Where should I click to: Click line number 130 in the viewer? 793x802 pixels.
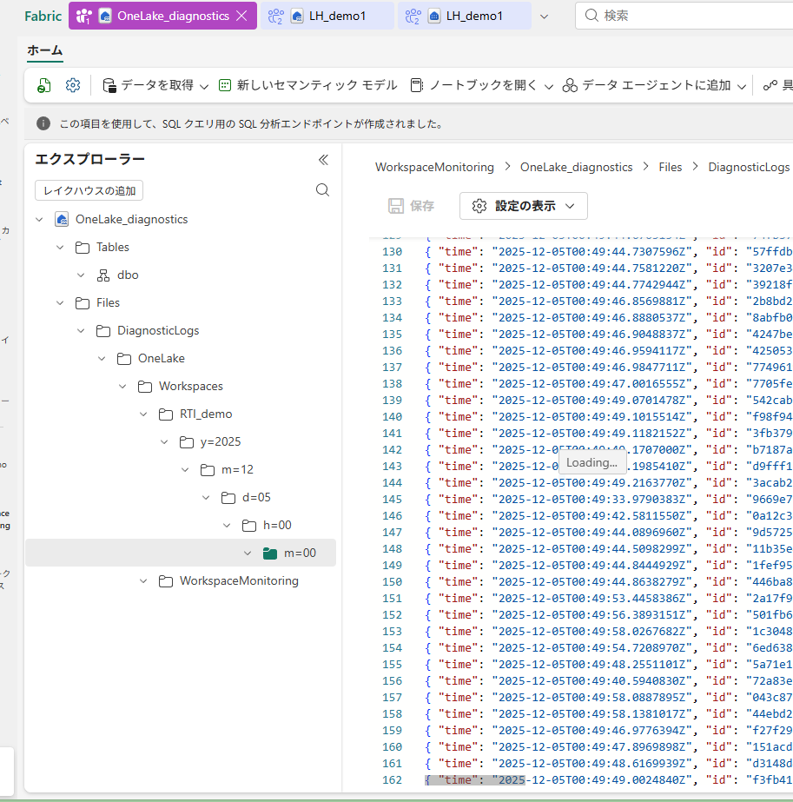tap(392, 252)
